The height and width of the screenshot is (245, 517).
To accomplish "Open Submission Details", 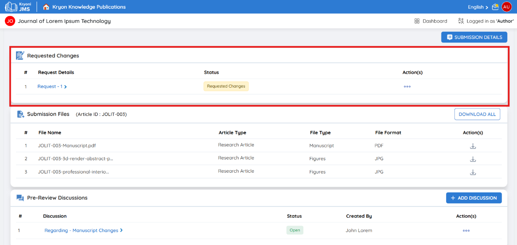I will click(474, 37).
